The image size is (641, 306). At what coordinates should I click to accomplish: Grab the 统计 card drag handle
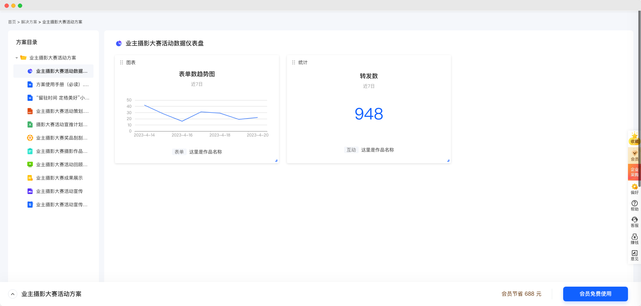pos(294,62)
